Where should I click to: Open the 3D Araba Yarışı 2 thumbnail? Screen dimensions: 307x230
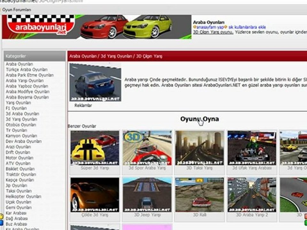[x=252, y=195]
